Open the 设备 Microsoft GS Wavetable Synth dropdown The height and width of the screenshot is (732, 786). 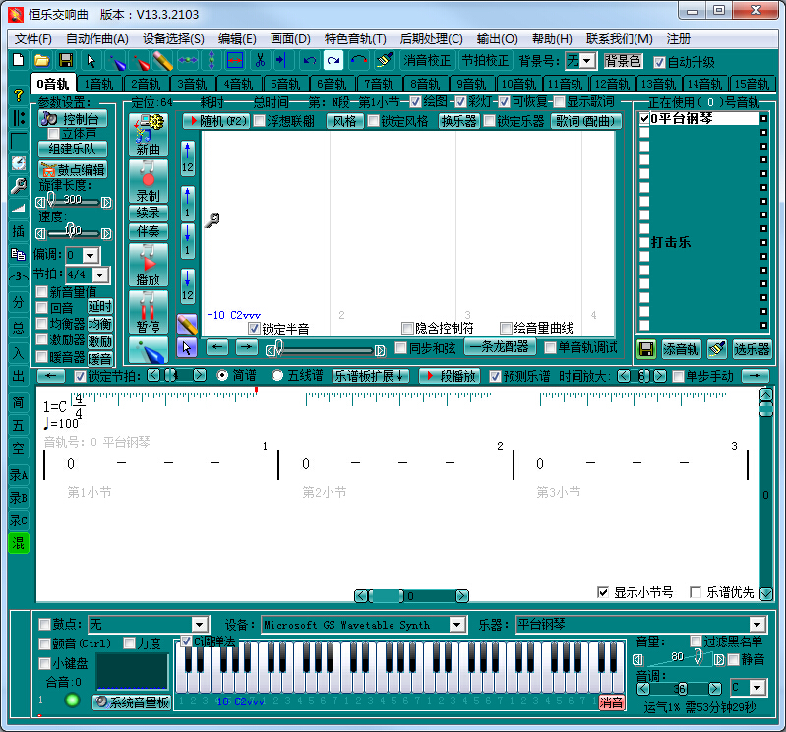pyautogui.click(x=456, y=624)
